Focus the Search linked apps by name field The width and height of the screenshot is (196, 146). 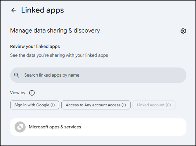pos(98,75)
